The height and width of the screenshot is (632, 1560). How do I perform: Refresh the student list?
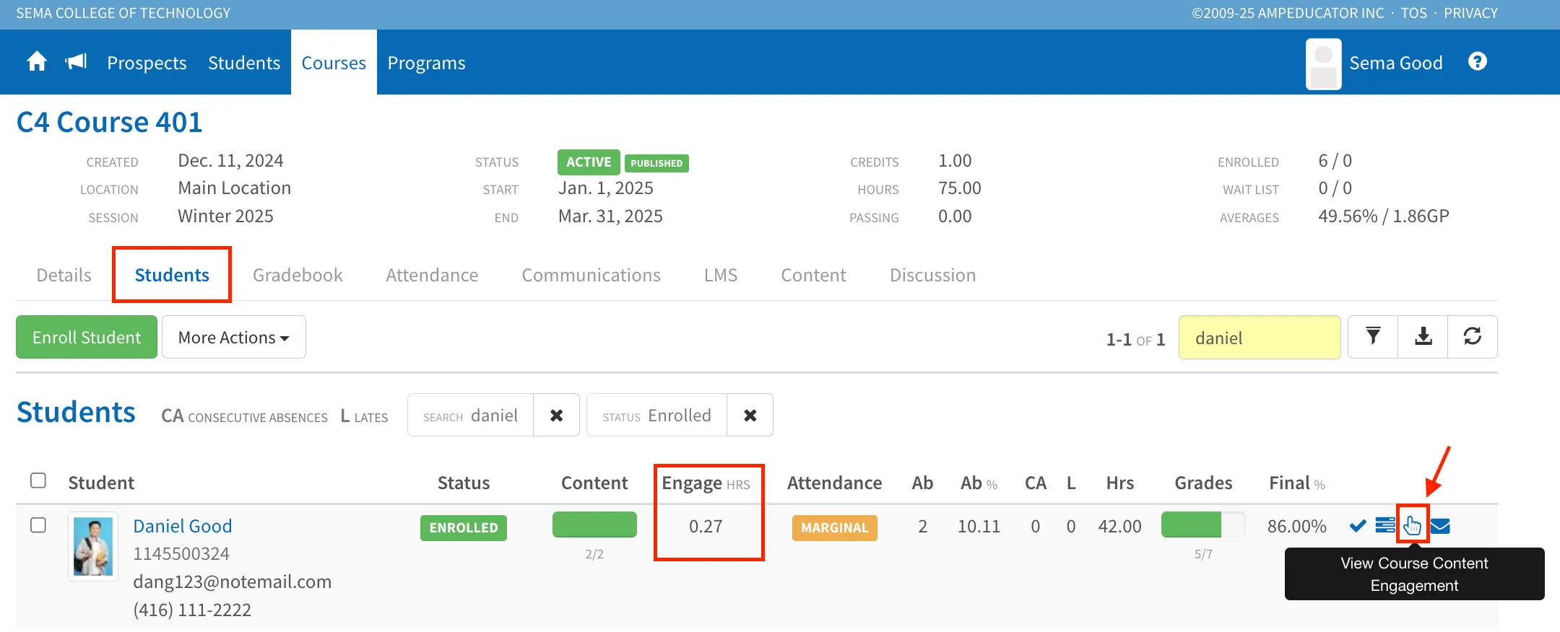1473,337
